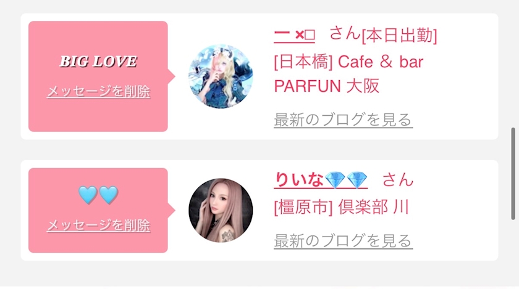The height and width of the screenshot is (289, 519).
Task: Click the speech bubble pointer beside the blonde avatar
Action: coord(171,76)
